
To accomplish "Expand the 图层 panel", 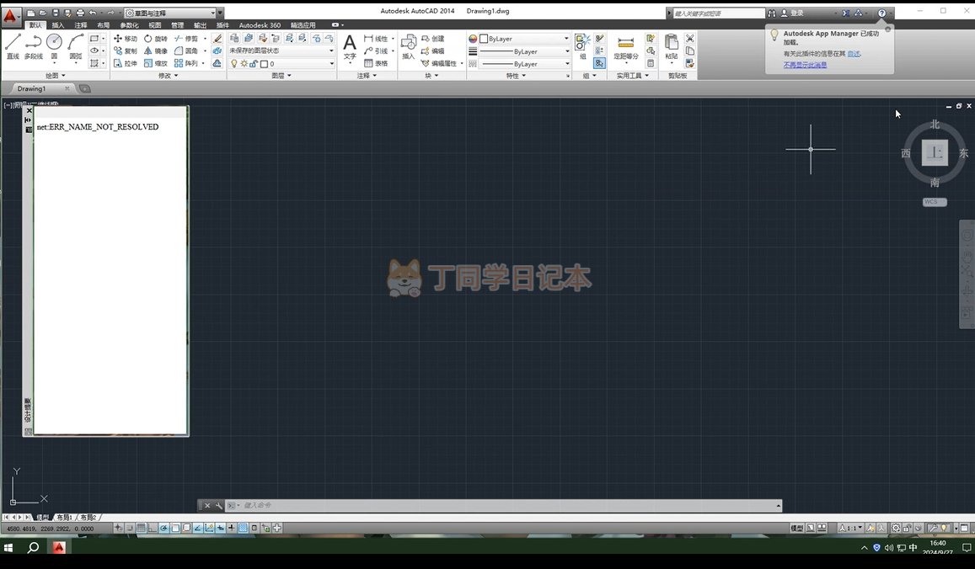I will (281, 75).
